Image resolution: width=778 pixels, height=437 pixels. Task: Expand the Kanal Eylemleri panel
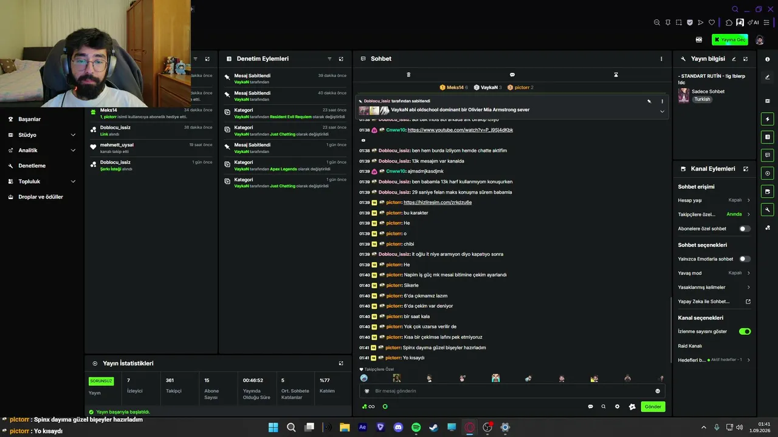tap(746, 169)
